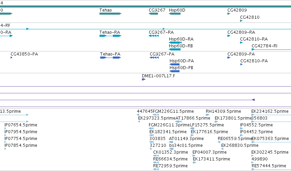This screenshot has height=171, width=291.
Task: Select the Hsp60D gene feature bar
Action: pyautogui.click(x=175, y=14)
